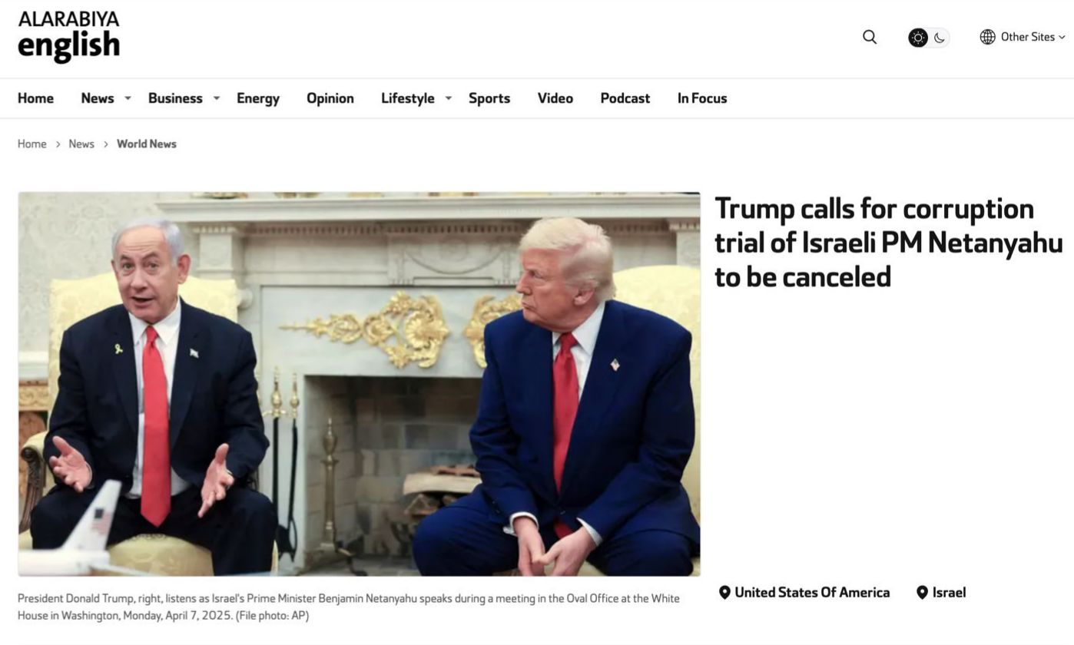Image resolution: width=1074 pixels, height=645 pixels.
Task: Open the Sports navigation item
Action: click(489, 98)
